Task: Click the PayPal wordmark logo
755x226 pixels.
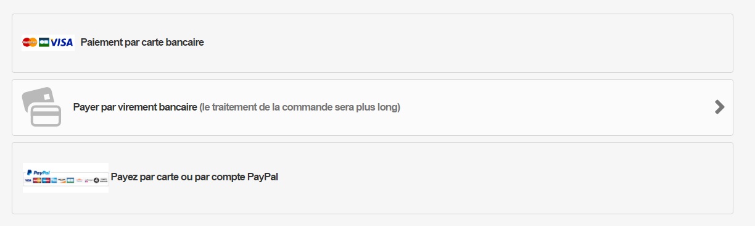Action: [38, 172]
